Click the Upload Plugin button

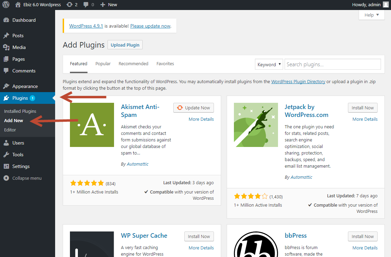coord(125,45)
